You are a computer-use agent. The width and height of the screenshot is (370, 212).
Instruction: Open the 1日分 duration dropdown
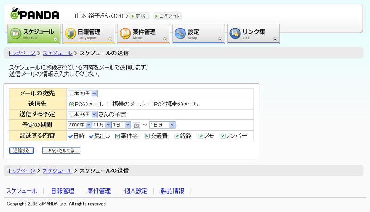click(x=162, y=125)
